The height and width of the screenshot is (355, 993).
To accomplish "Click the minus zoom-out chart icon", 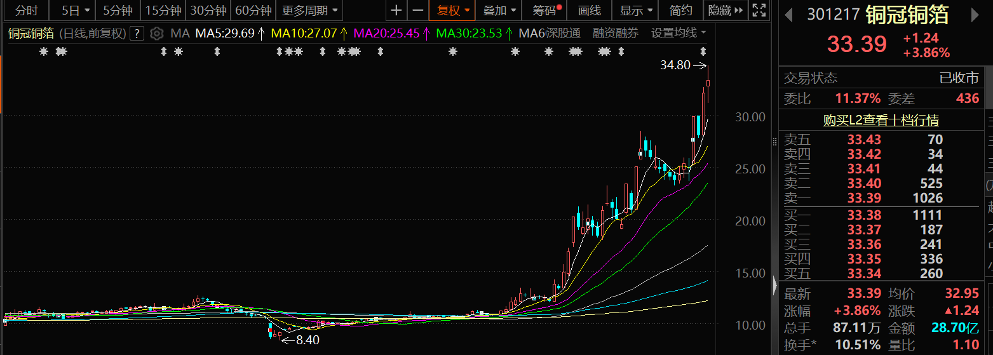I will click(417, 10).
